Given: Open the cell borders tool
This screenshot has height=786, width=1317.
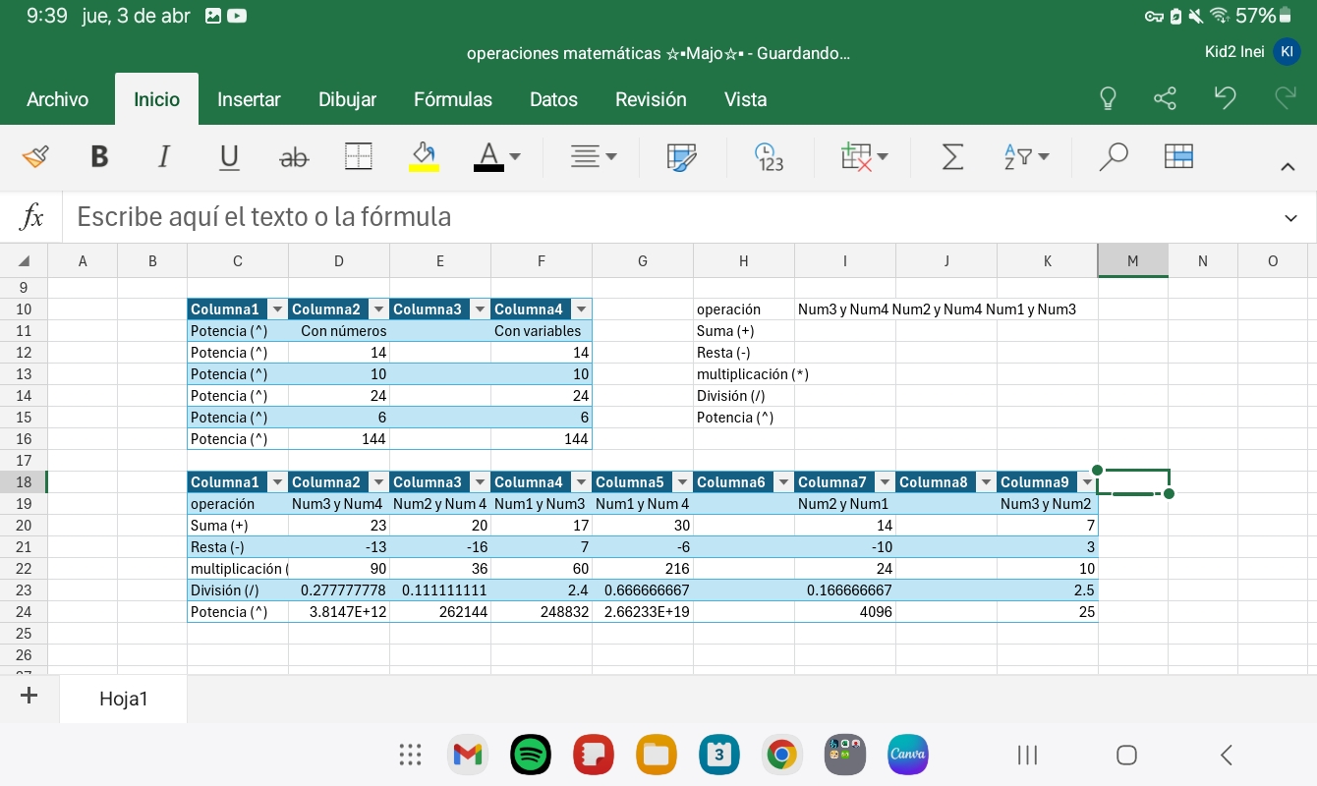Looking at the screenshot, I should click(359, 156).
